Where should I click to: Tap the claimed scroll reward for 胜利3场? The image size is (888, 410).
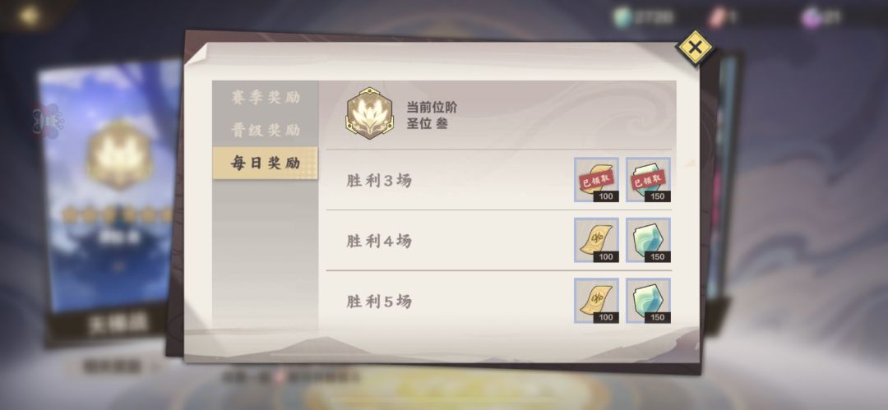[596, 179]
